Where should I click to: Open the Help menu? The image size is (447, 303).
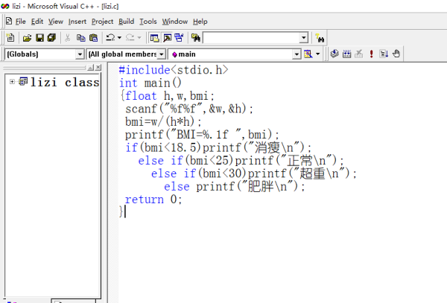click(200, 22)
